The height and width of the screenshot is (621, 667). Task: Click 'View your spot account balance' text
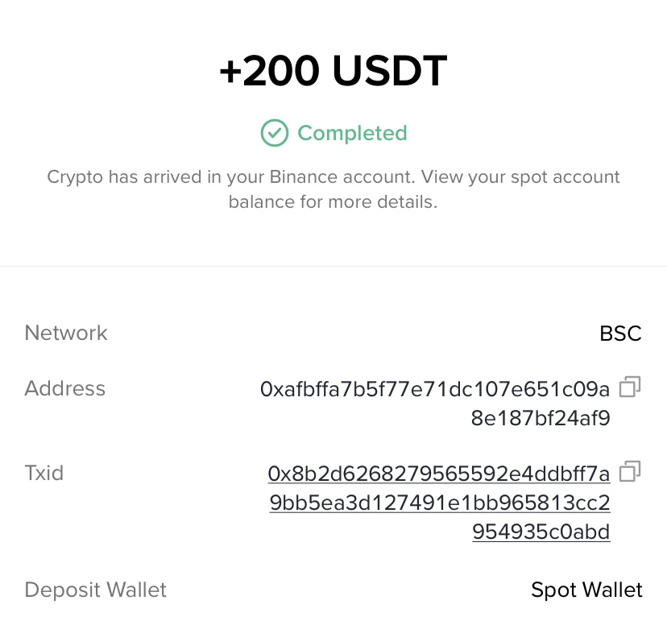click(499, 177)
